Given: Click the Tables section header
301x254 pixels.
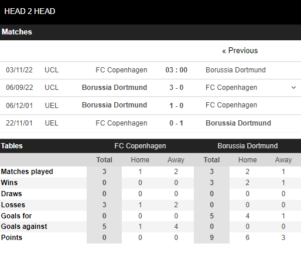Looking at the screenshot, I should (x=12, y=146).
